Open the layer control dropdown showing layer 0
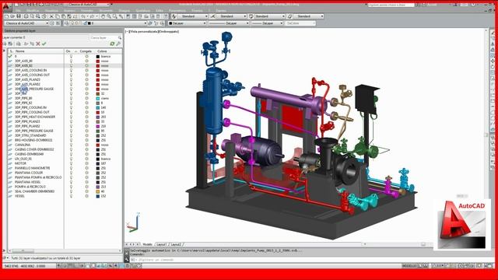The image size is (498, 280). point(117,23)
